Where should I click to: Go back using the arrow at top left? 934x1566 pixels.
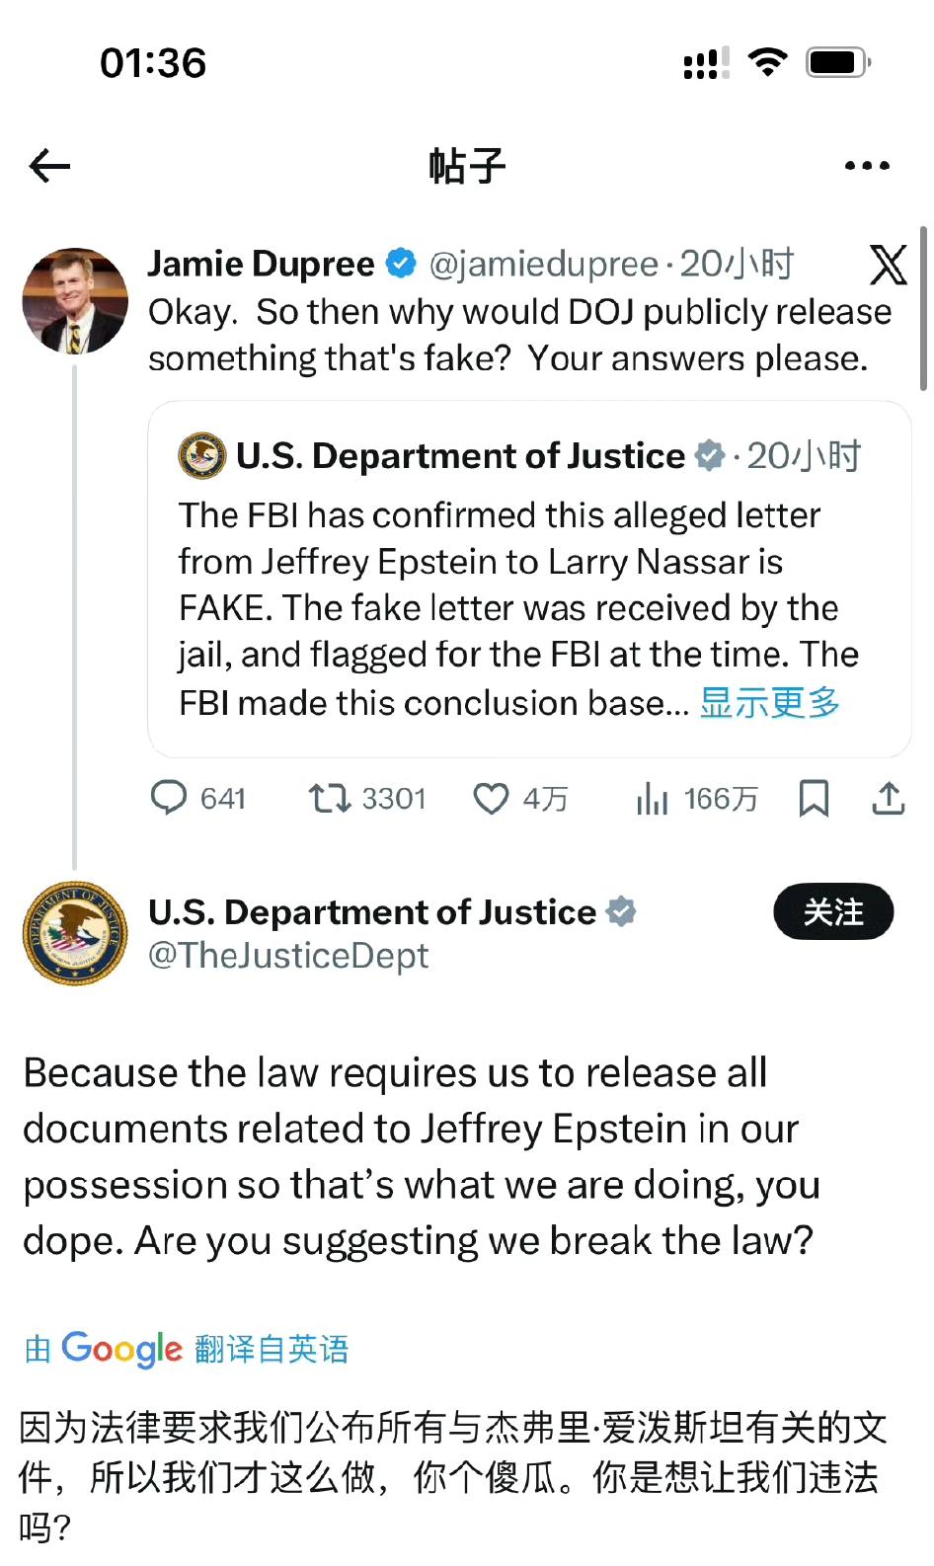click(48, 165)
